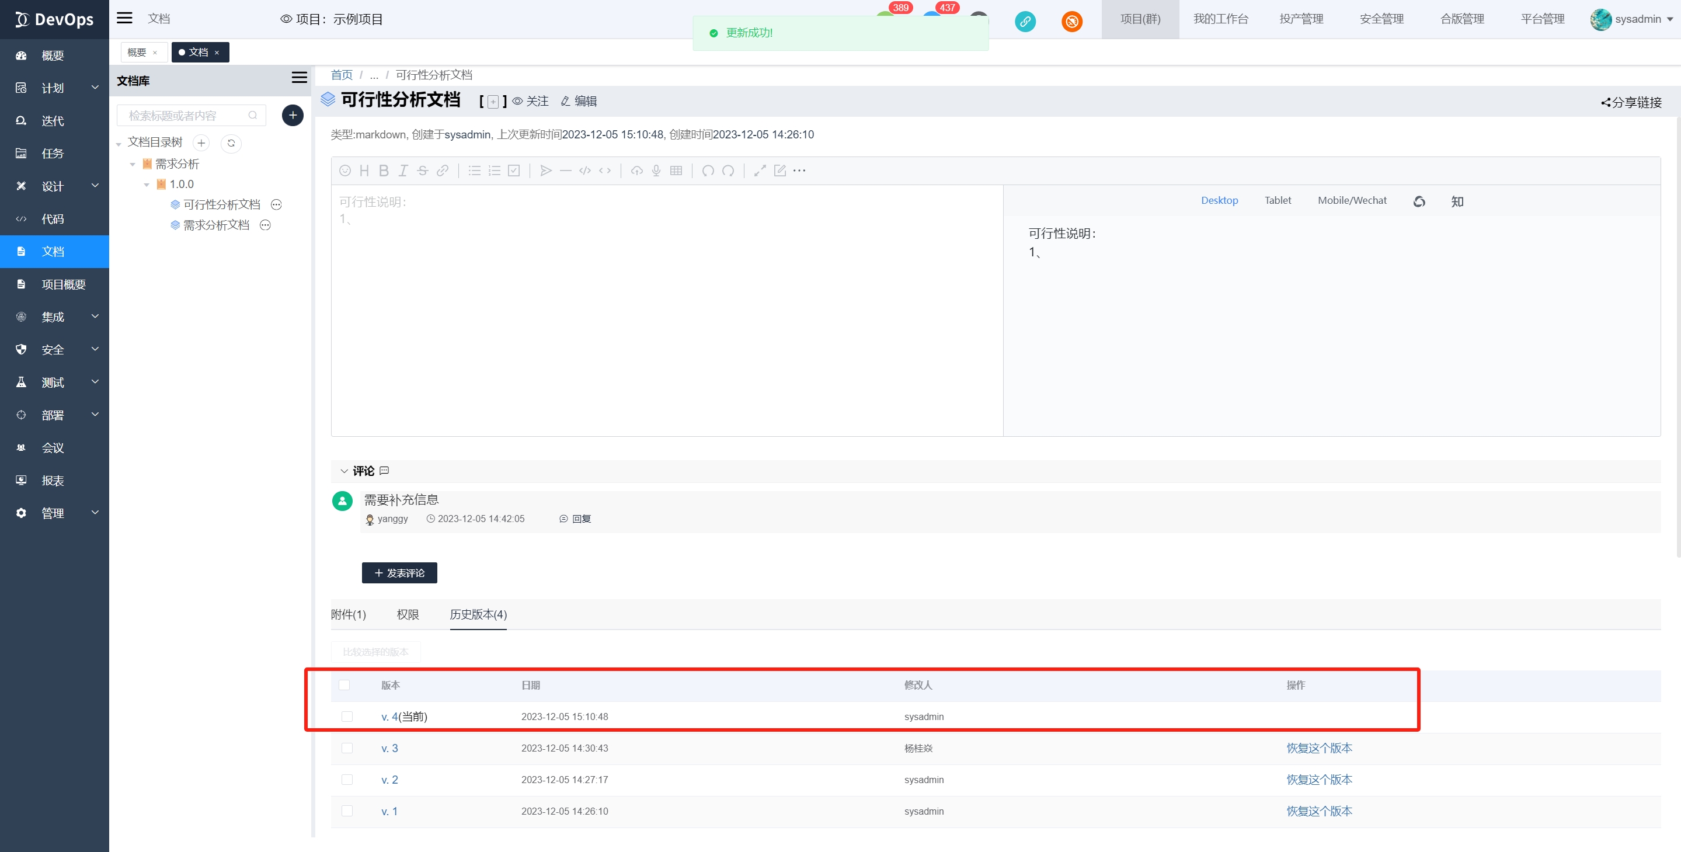This screenshot has height=852, width=1681.
Task: Click the upload cloud icon in editor
Action: pyautogui.click(x=637, y=171)
